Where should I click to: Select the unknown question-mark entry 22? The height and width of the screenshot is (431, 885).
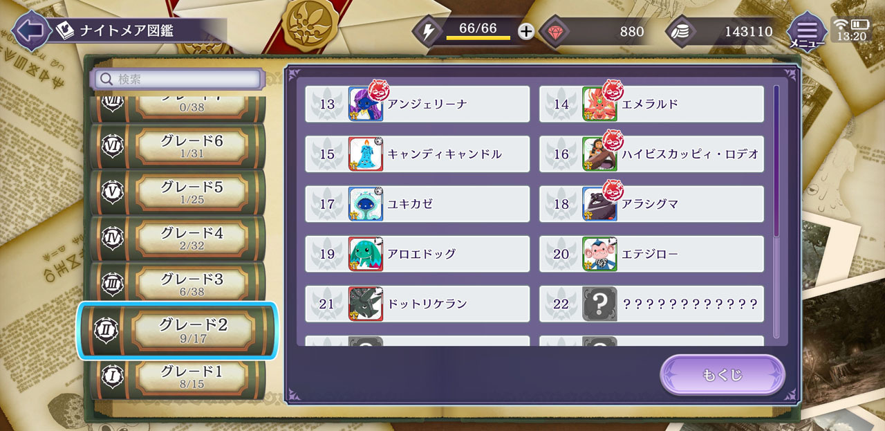coord(651,304)
